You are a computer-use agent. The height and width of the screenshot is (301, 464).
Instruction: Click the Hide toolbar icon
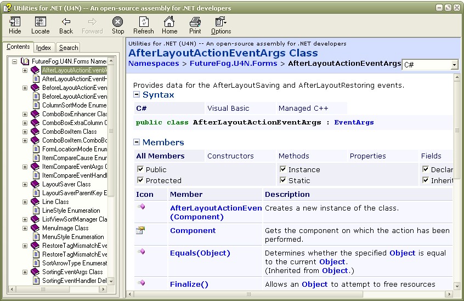coord(15,22)
